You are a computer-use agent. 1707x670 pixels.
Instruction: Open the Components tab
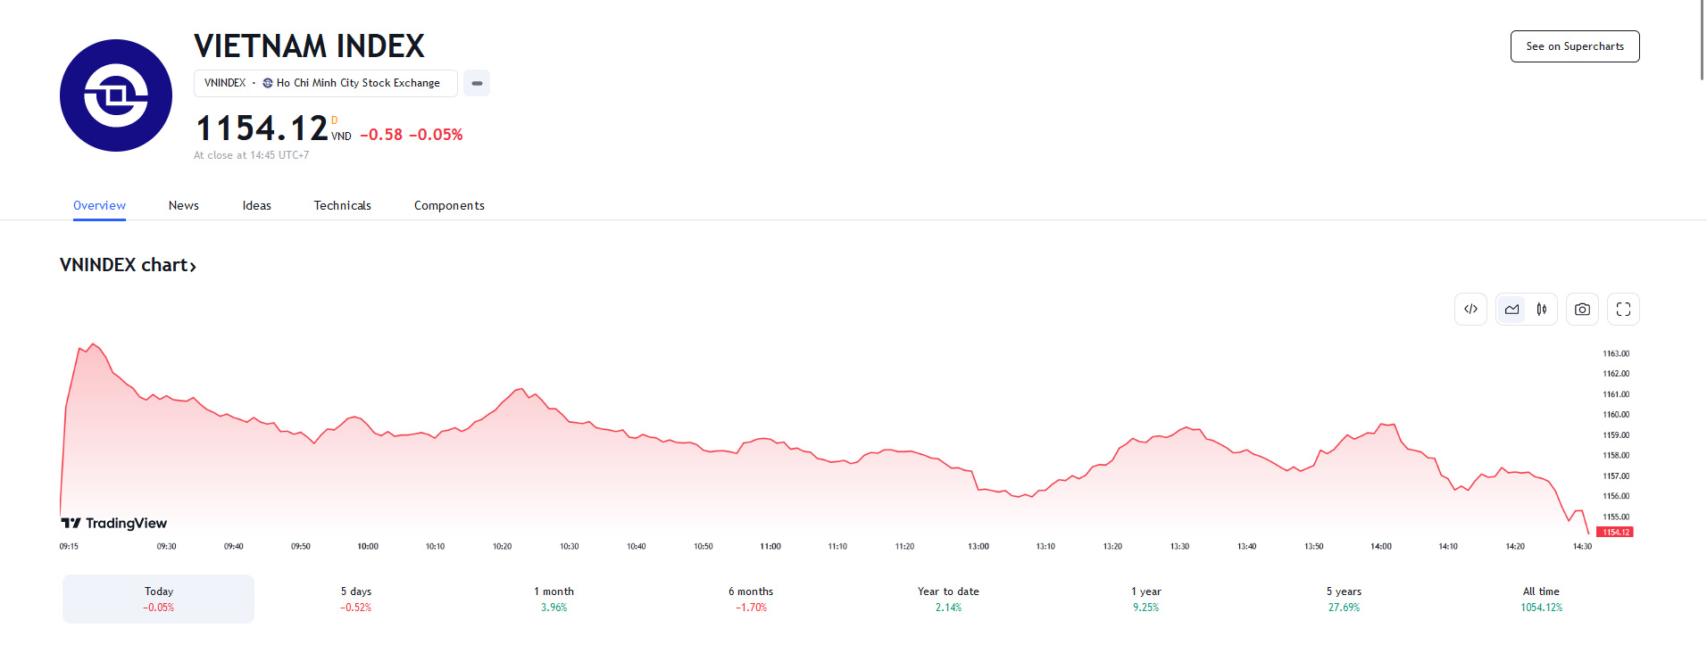click(x=449, y=205)
